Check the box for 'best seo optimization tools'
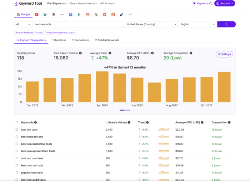The width and height of the screenshot is (250, 181). pyautogui.click(x=17, y=151)
